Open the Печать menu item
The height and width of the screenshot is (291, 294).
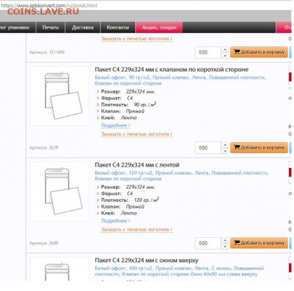click(x=51, y=27)
